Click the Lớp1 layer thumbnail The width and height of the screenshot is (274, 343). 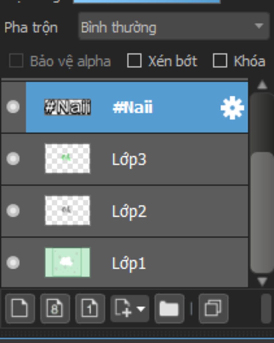click(67, 262)
